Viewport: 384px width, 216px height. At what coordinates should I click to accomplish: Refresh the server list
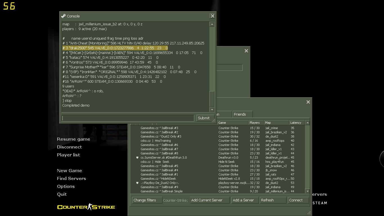tap(273, 200)
